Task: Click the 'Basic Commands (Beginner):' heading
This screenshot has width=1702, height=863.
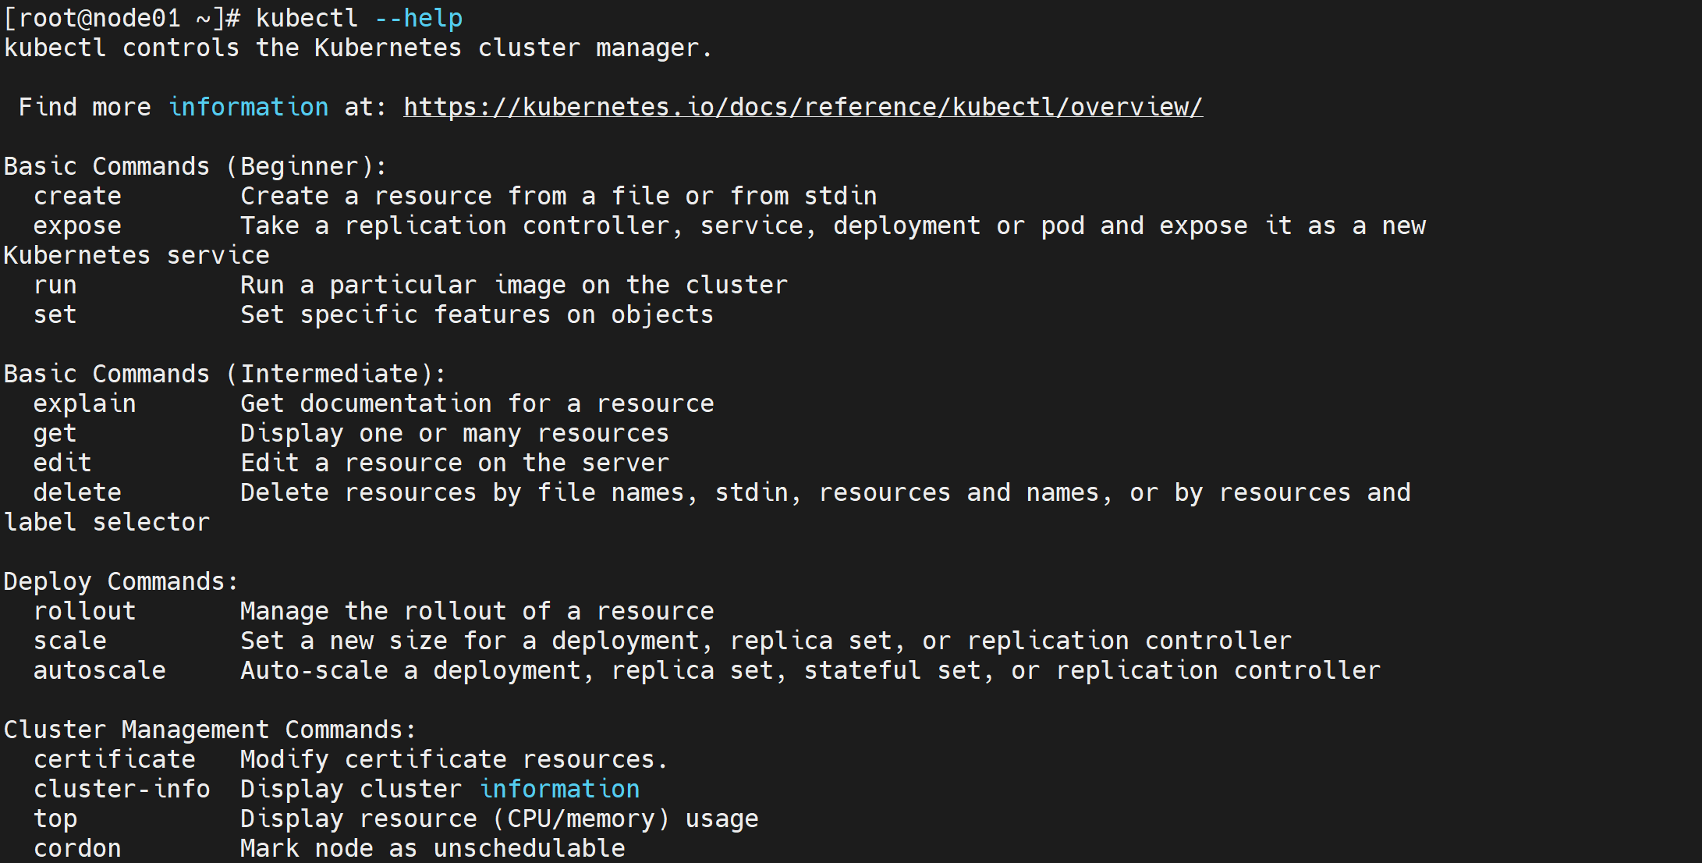Action: tap(195, 166)
